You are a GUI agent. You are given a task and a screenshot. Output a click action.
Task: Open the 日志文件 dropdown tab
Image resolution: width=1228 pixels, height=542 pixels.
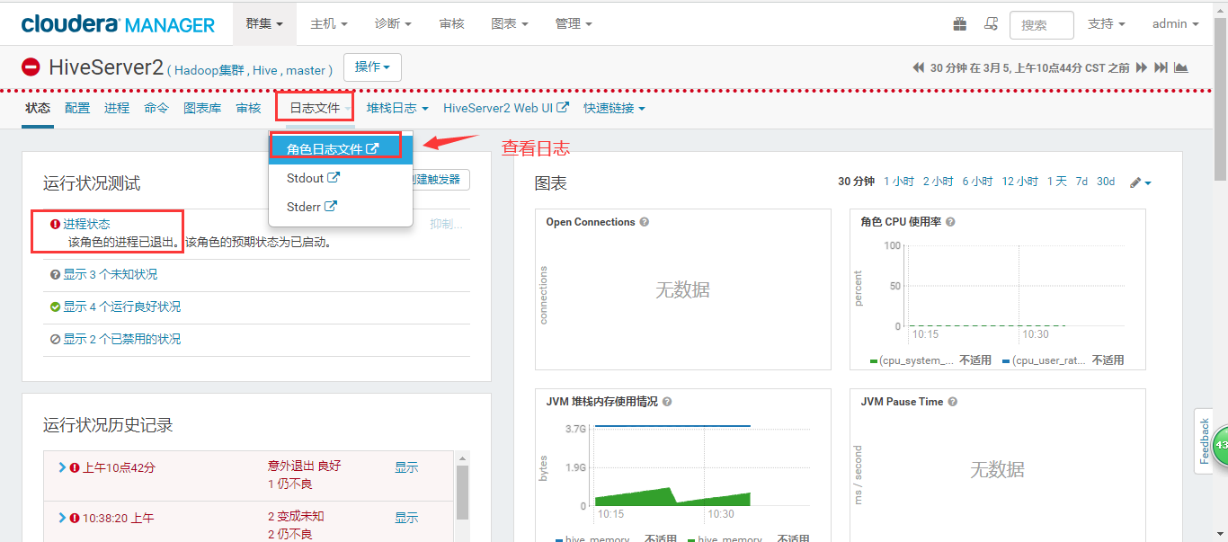315,108
